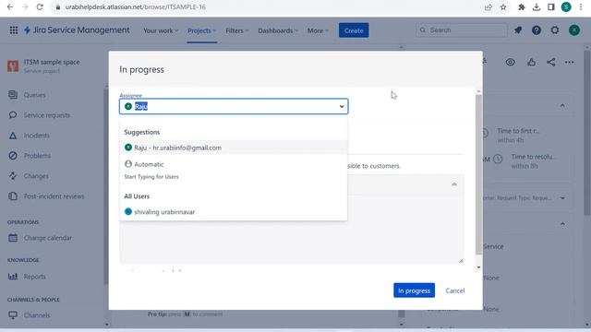Toggle the Assignee dropdown arrow
Viewport: 591px width, 332px height.
tap(342, 107)
